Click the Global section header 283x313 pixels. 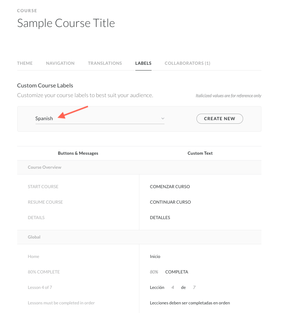pyautogui.click(x=34, y=237)
